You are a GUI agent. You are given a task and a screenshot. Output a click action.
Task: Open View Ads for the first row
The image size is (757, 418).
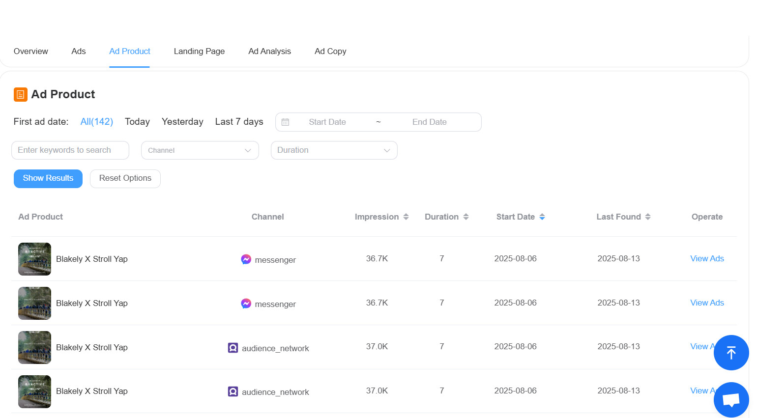tap(707, 258)
